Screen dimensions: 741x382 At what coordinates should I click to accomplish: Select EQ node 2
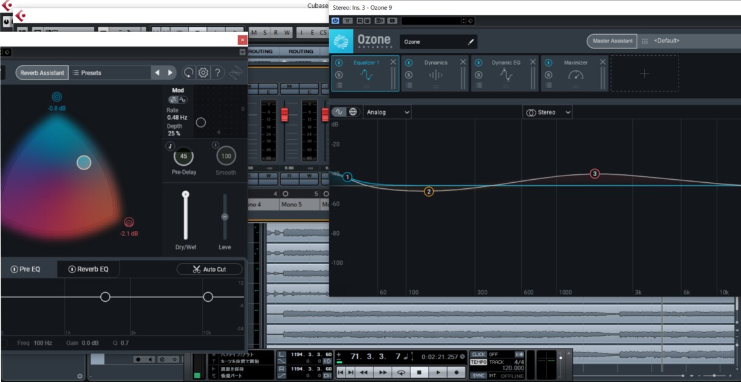pos(429,191)
